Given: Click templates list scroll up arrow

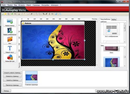Looking at the screenshot, I should 125,24.
